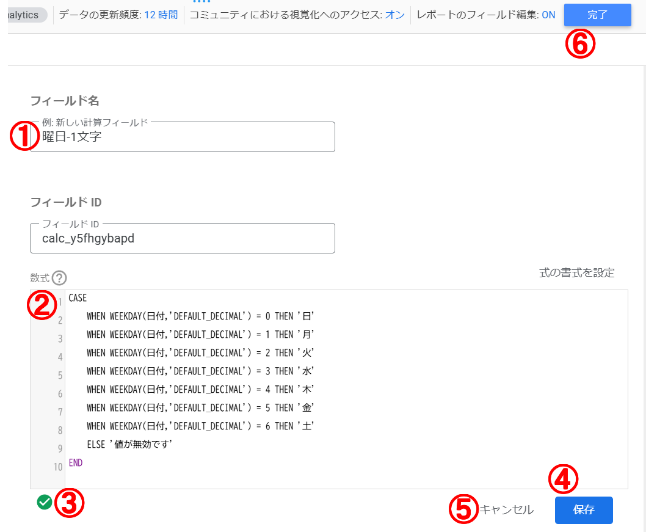Click the フィールド ID box calc_y5fhgybapd
646x532 pixels.
point(182,238)
